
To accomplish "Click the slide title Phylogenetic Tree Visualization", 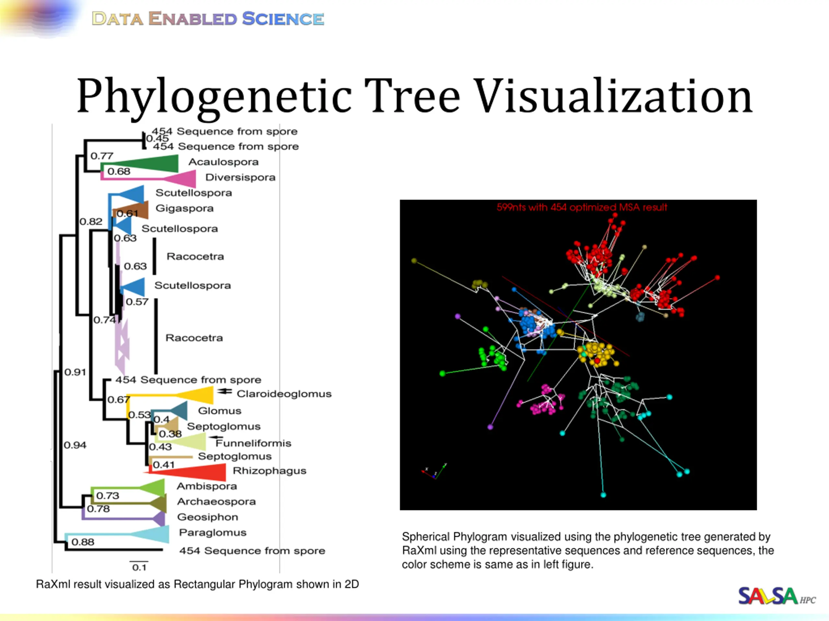I will [x=415, y=97].
